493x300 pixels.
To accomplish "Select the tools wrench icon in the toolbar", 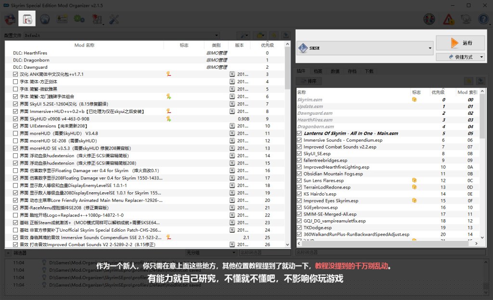I will click(x=114, y=18).
